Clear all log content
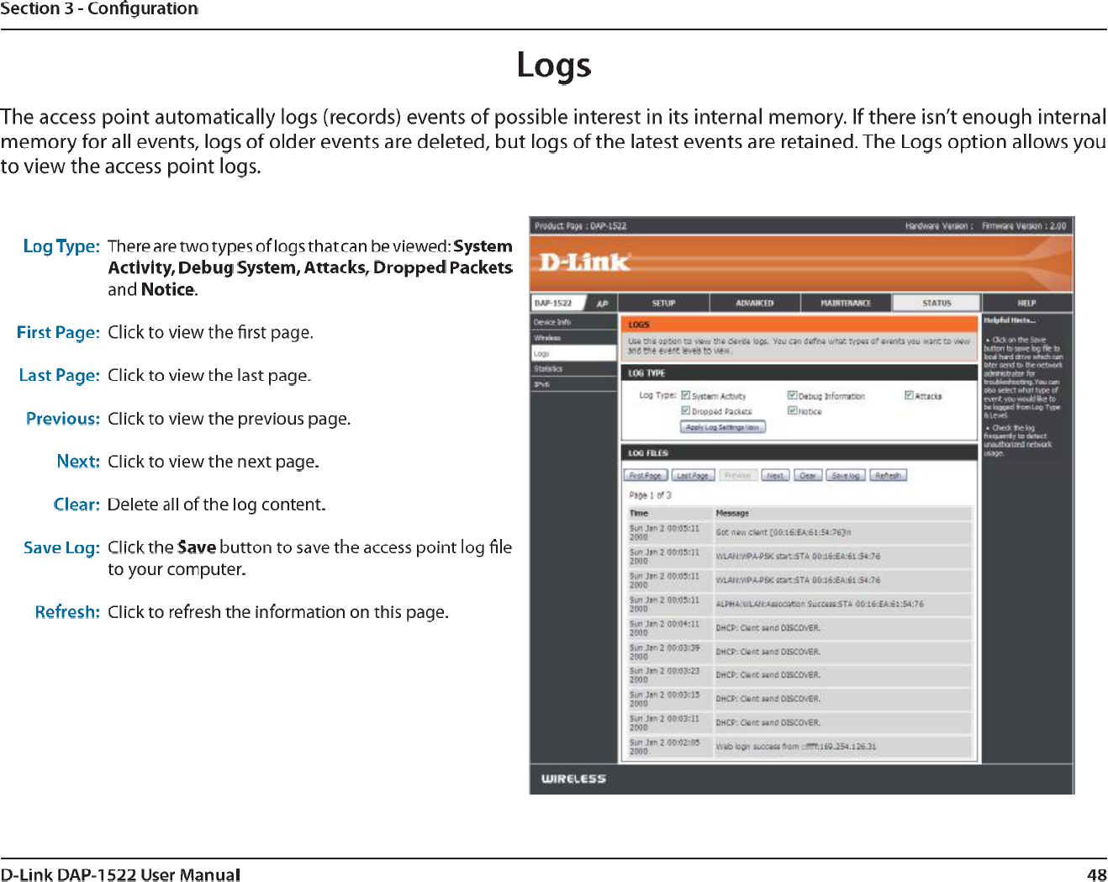Image resolution: width=1108 pixels, height=882 pixels. [807, 475]
